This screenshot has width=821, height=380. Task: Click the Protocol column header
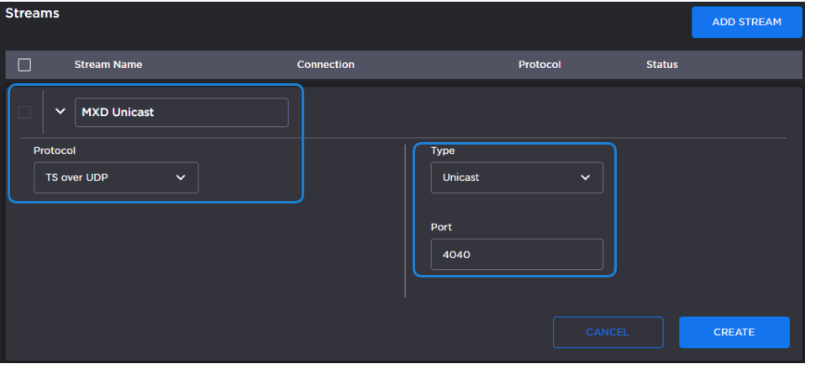coord(539,65)
